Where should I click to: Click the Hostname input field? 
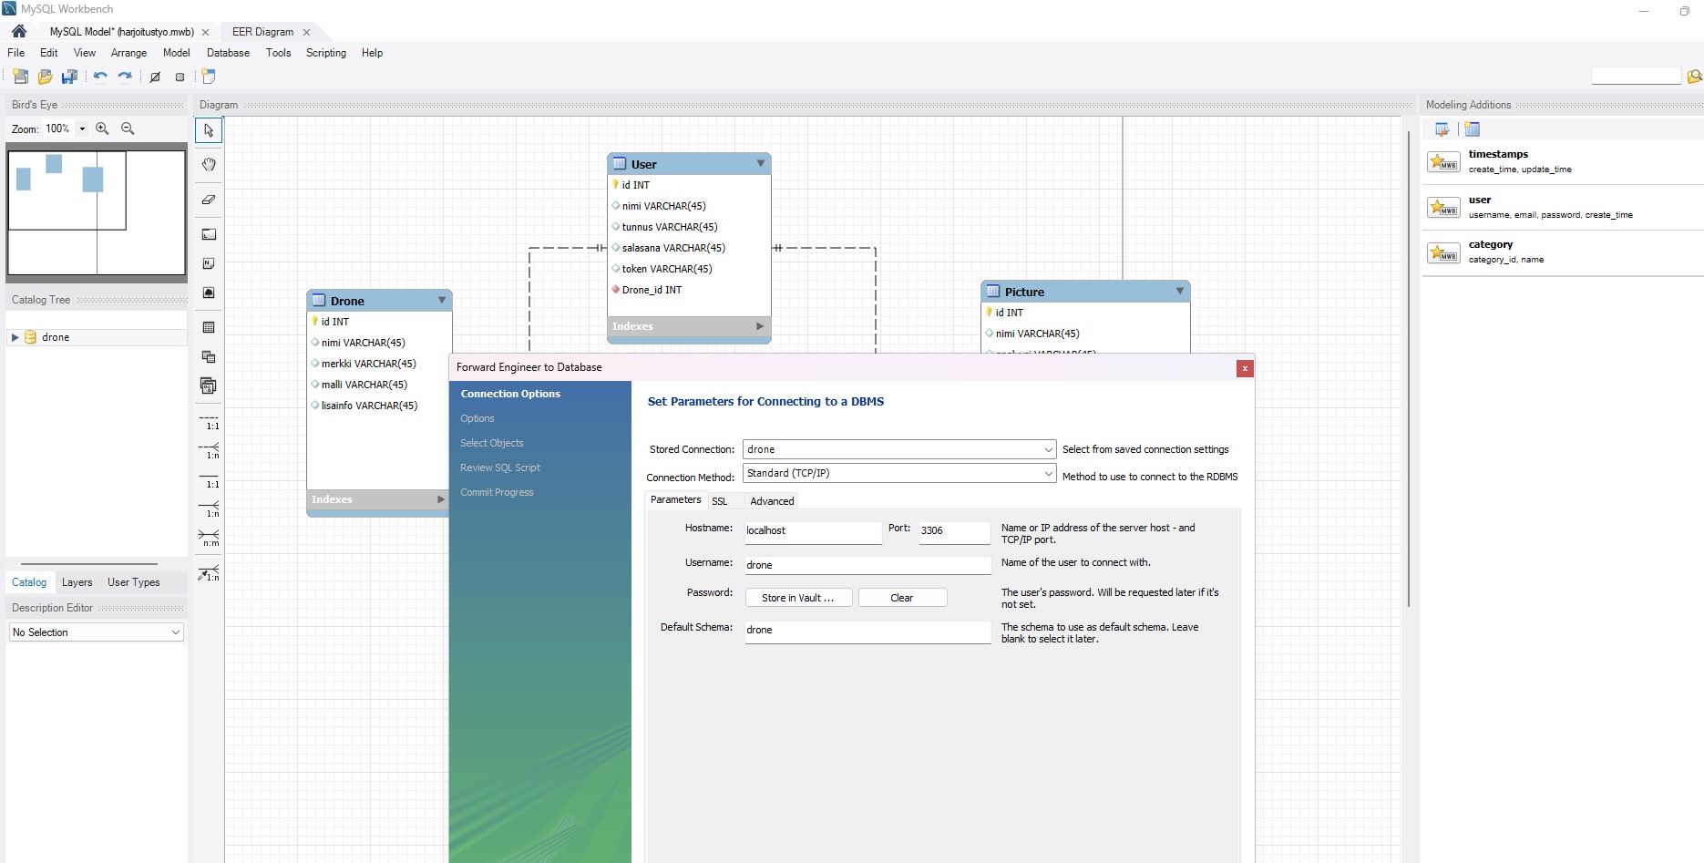tap(812, 530)
